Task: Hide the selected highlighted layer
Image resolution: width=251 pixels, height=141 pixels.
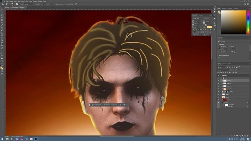Action: 218,81
